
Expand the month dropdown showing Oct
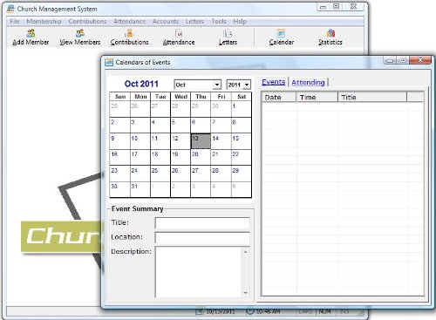216,85
